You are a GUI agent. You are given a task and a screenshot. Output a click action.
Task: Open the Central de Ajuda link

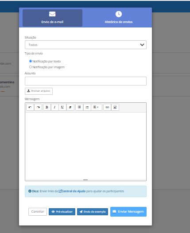pos(72,191)
